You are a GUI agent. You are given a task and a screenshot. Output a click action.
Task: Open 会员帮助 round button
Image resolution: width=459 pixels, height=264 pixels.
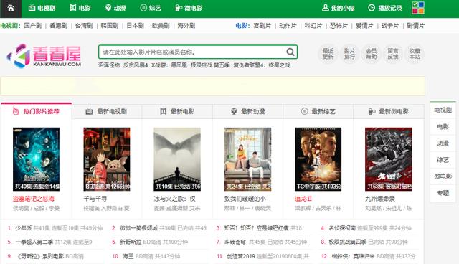pos(372,54)
